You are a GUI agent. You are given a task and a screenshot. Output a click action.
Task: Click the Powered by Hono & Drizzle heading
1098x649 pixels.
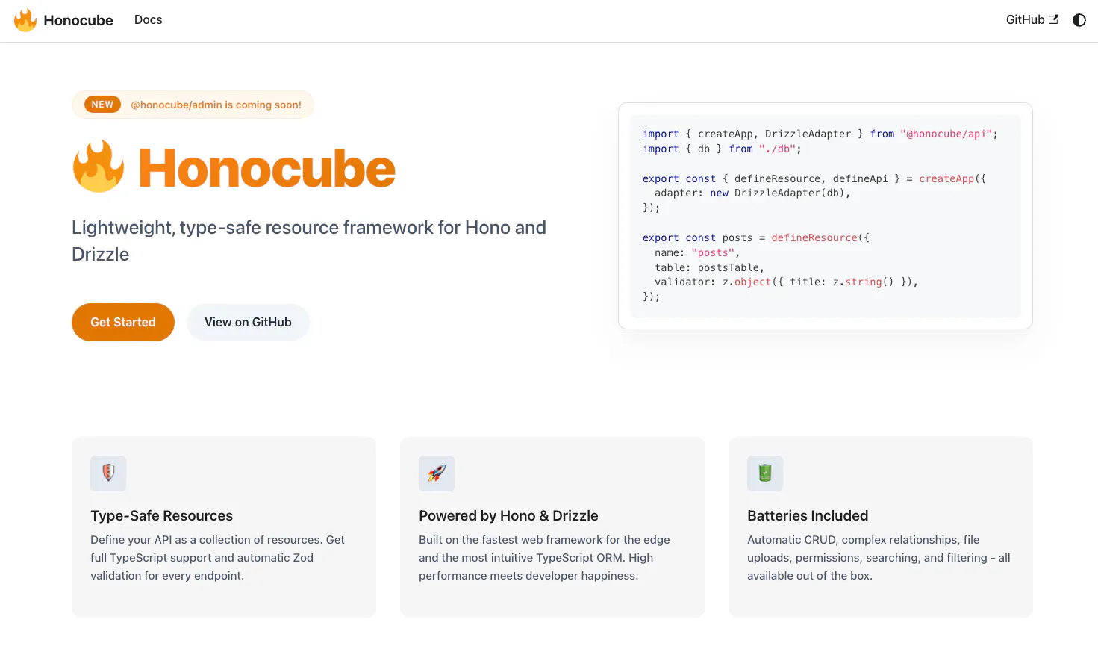pyautogui.click(x=508, y=516)
